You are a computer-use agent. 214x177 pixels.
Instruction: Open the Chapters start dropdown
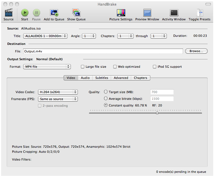click(125, 36)
